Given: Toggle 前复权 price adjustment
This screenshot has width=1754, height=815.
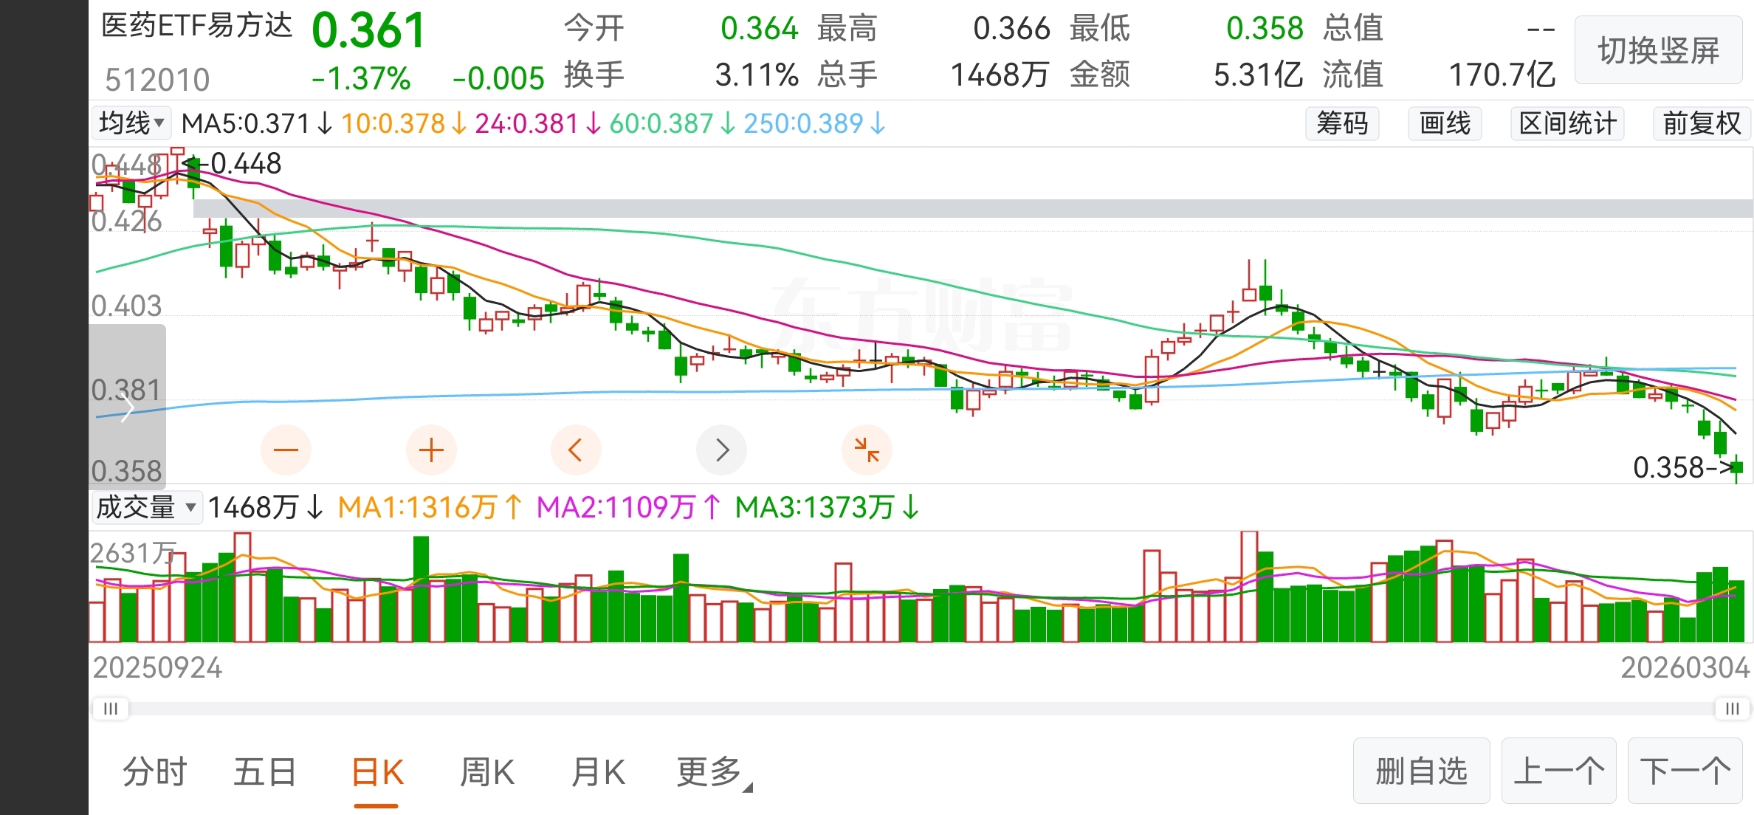Looking at the screenshot, I should [x=1701, y=123].
